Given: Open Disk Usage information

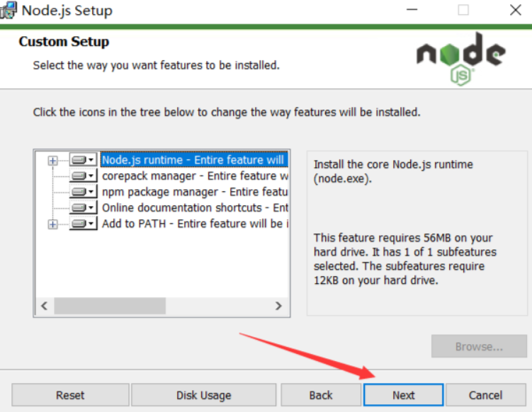Looking at the screenshot, I should pyautogui.click(x=203, y=395).
